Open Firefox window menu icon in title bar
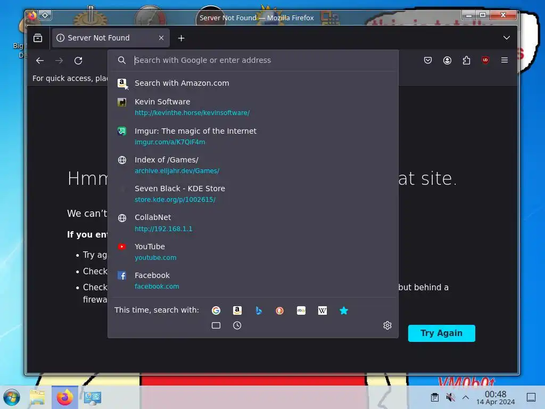 [32, 15]
